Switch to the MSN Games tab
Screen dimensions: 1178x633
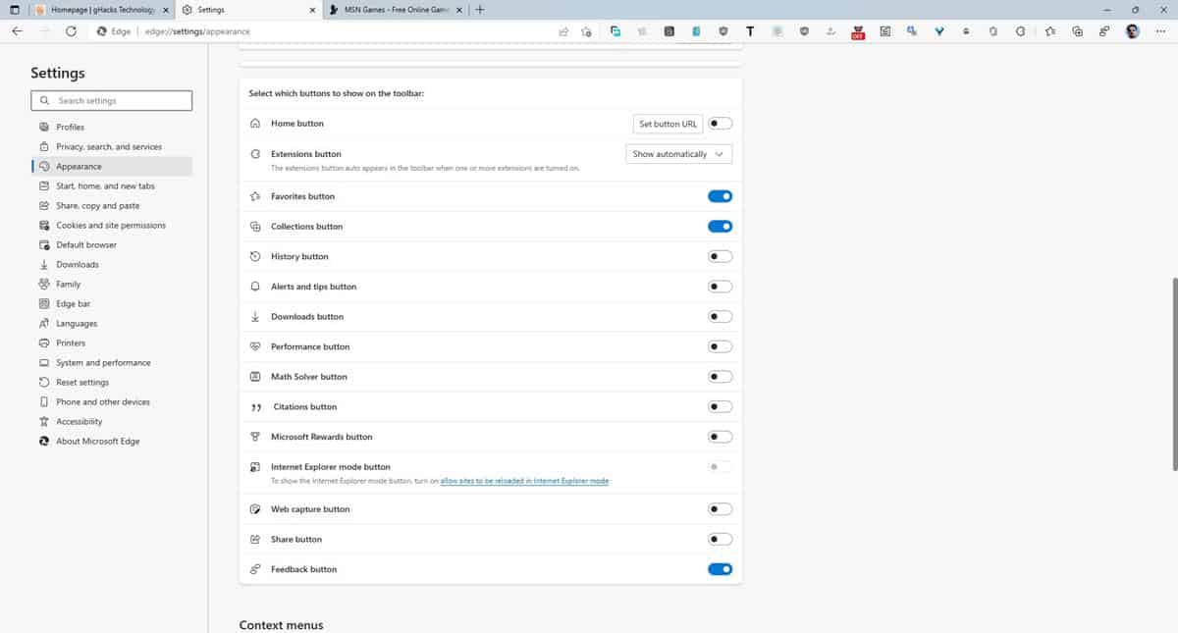click(x=393, y=9)
